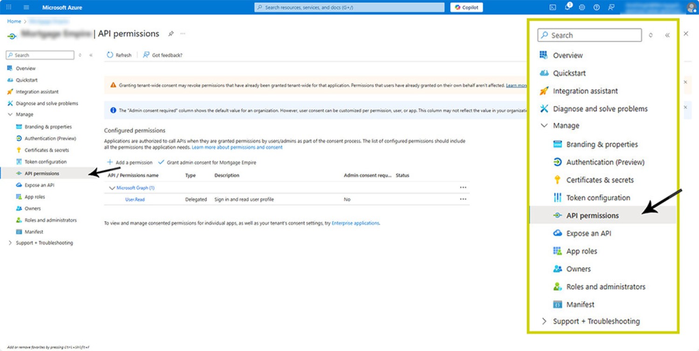Viewport: 699px width, 351px height.
Task: Click the Refresh toolbar button
Action: point(119,55)
